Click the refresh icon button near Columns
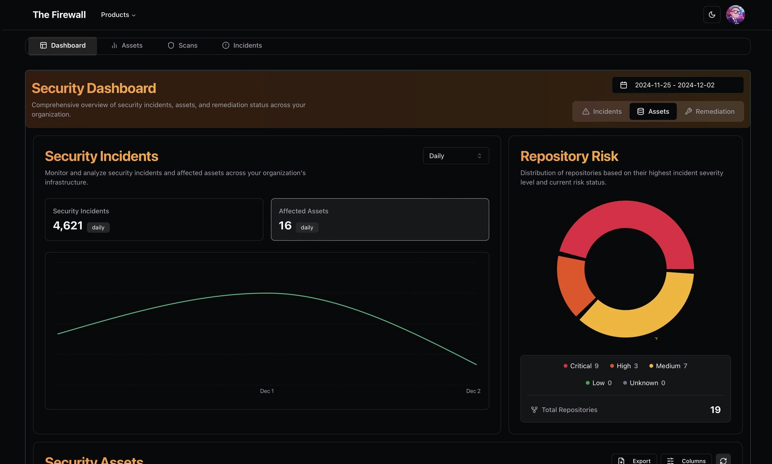 pos(723,460)
